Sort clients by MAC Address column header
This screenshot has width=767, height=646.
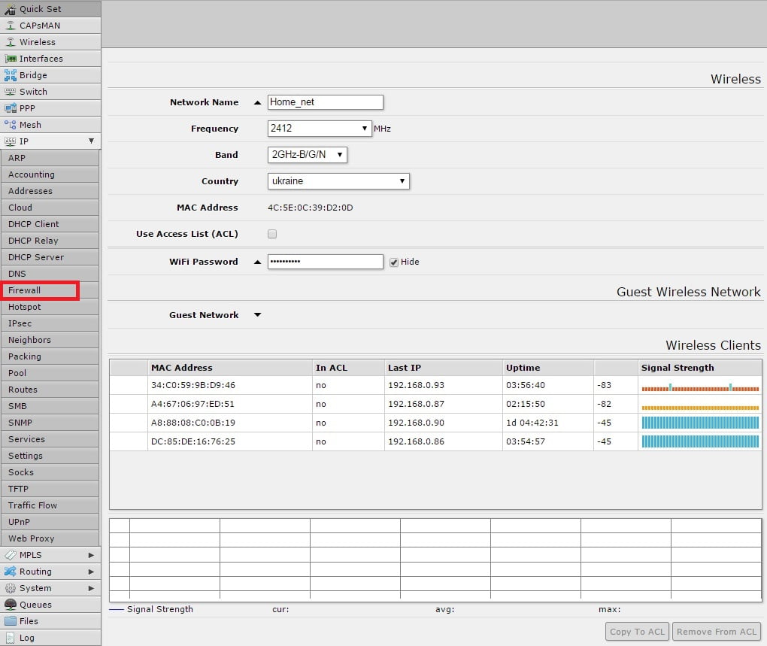[x=230, y=368]
